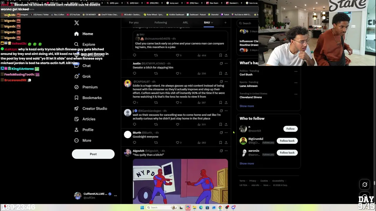Open options for Lane Johnson trend
This screenshot has width=376, height=211.
296,83
